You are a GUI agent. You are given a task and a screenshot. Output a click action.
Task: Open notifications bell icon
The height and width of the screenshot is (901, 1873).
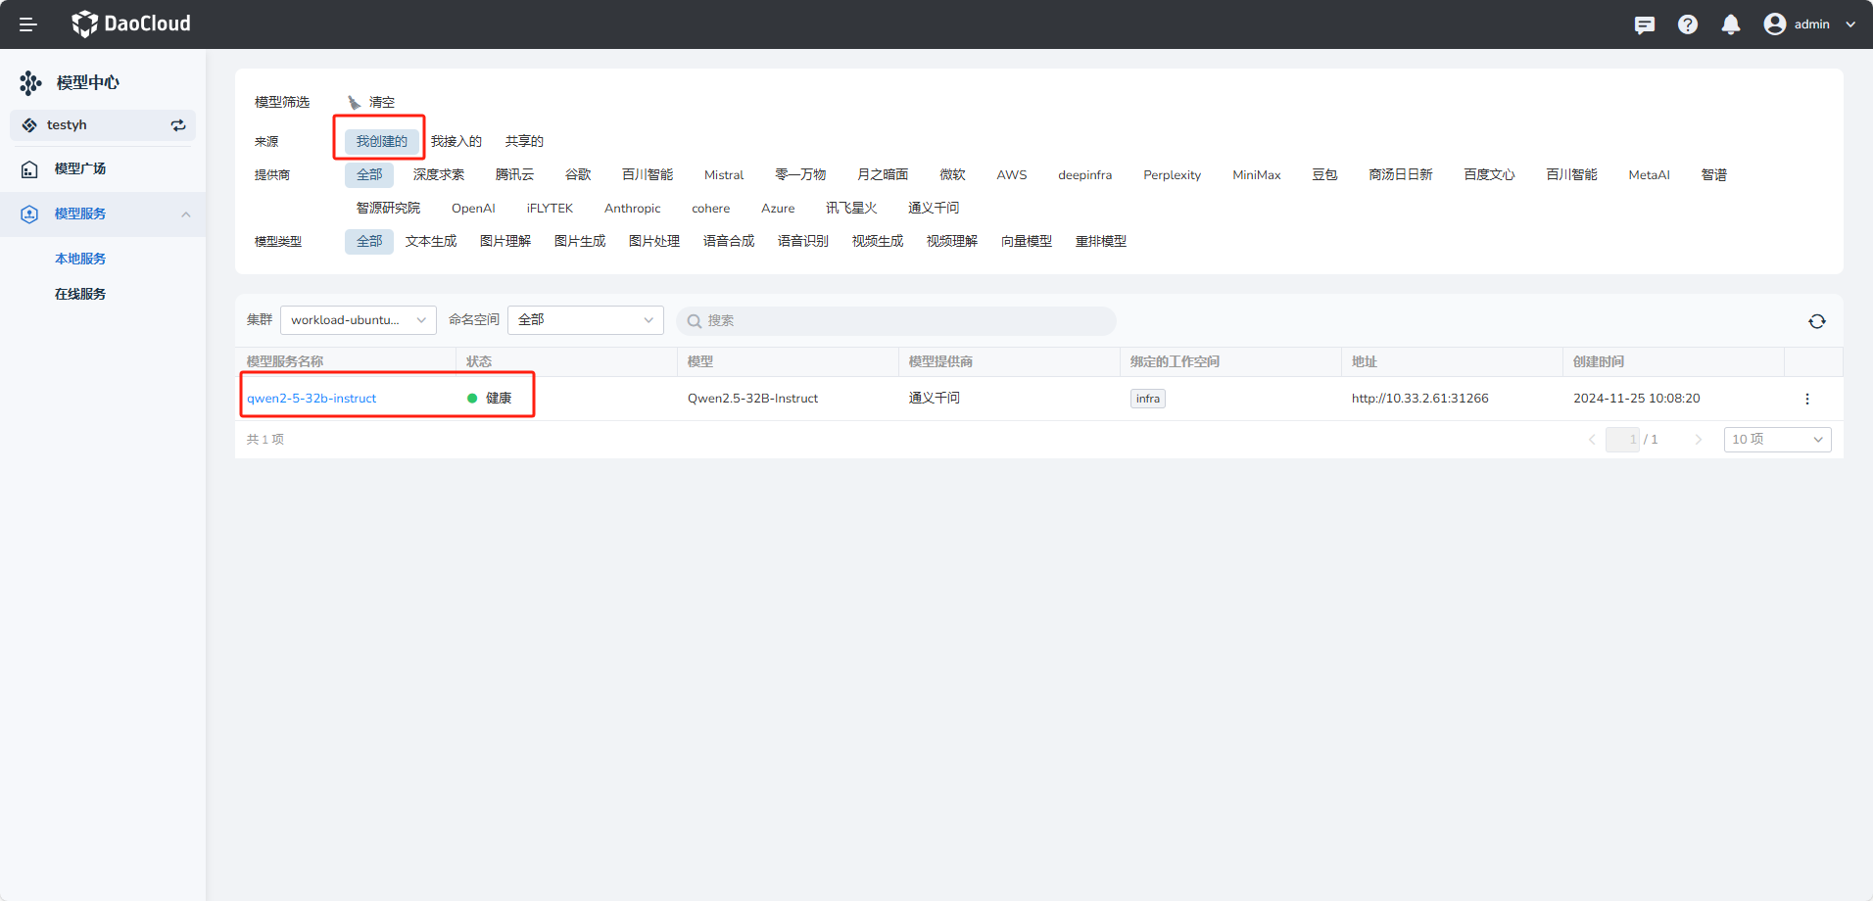click(x=1731, y=24)
